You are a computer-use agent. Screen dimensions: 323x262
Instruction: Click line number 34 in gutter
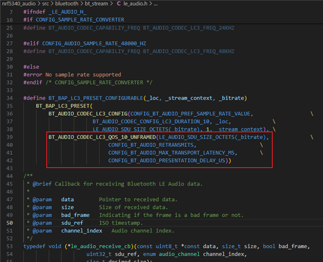pos(9,98)
